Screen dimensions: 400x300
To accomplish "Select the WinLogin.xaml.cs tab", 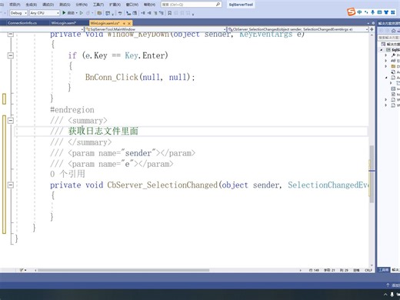I will (x=105, y=23).
